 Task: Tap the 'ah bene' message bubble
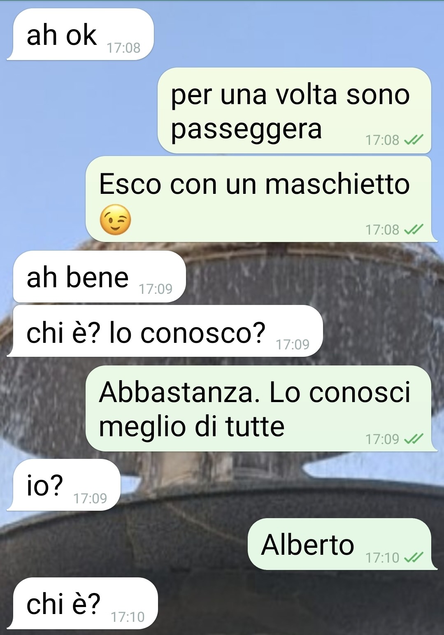[99, 276]
